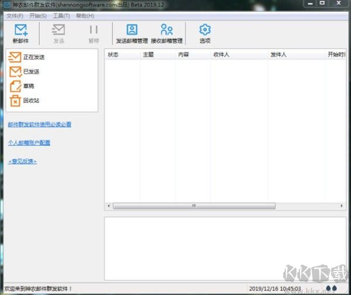Open link 个人邮箱账户配置
Image resolution: width=351 pixels, height=295 pixels.
tap(29, 143)
